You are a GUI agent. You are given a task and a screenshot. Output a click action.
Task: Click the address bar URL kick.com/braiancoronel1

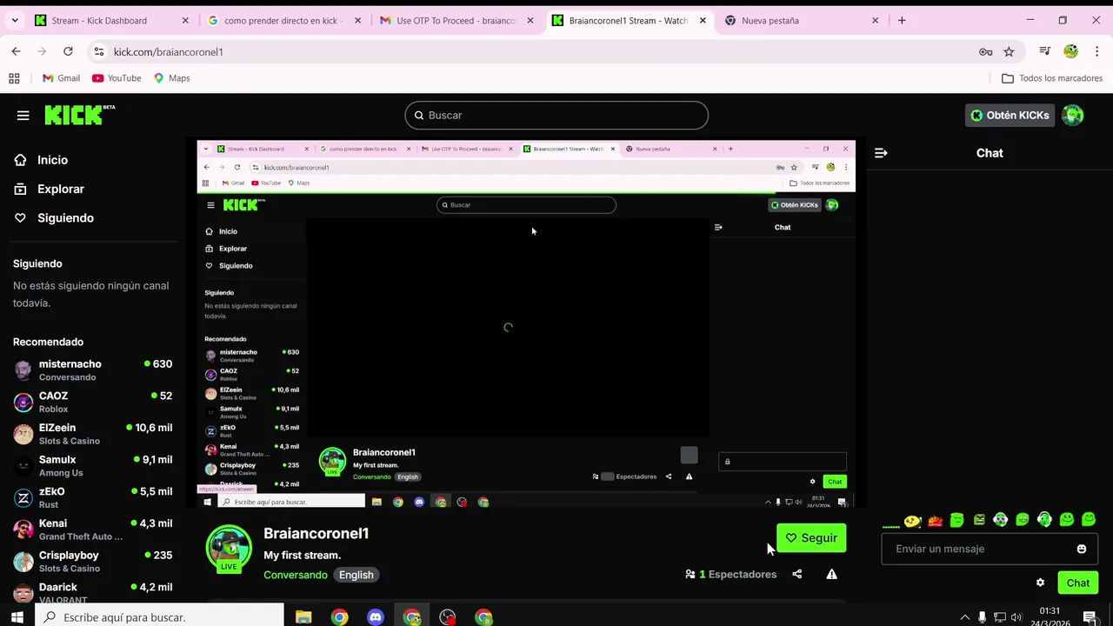click(168, 52)
